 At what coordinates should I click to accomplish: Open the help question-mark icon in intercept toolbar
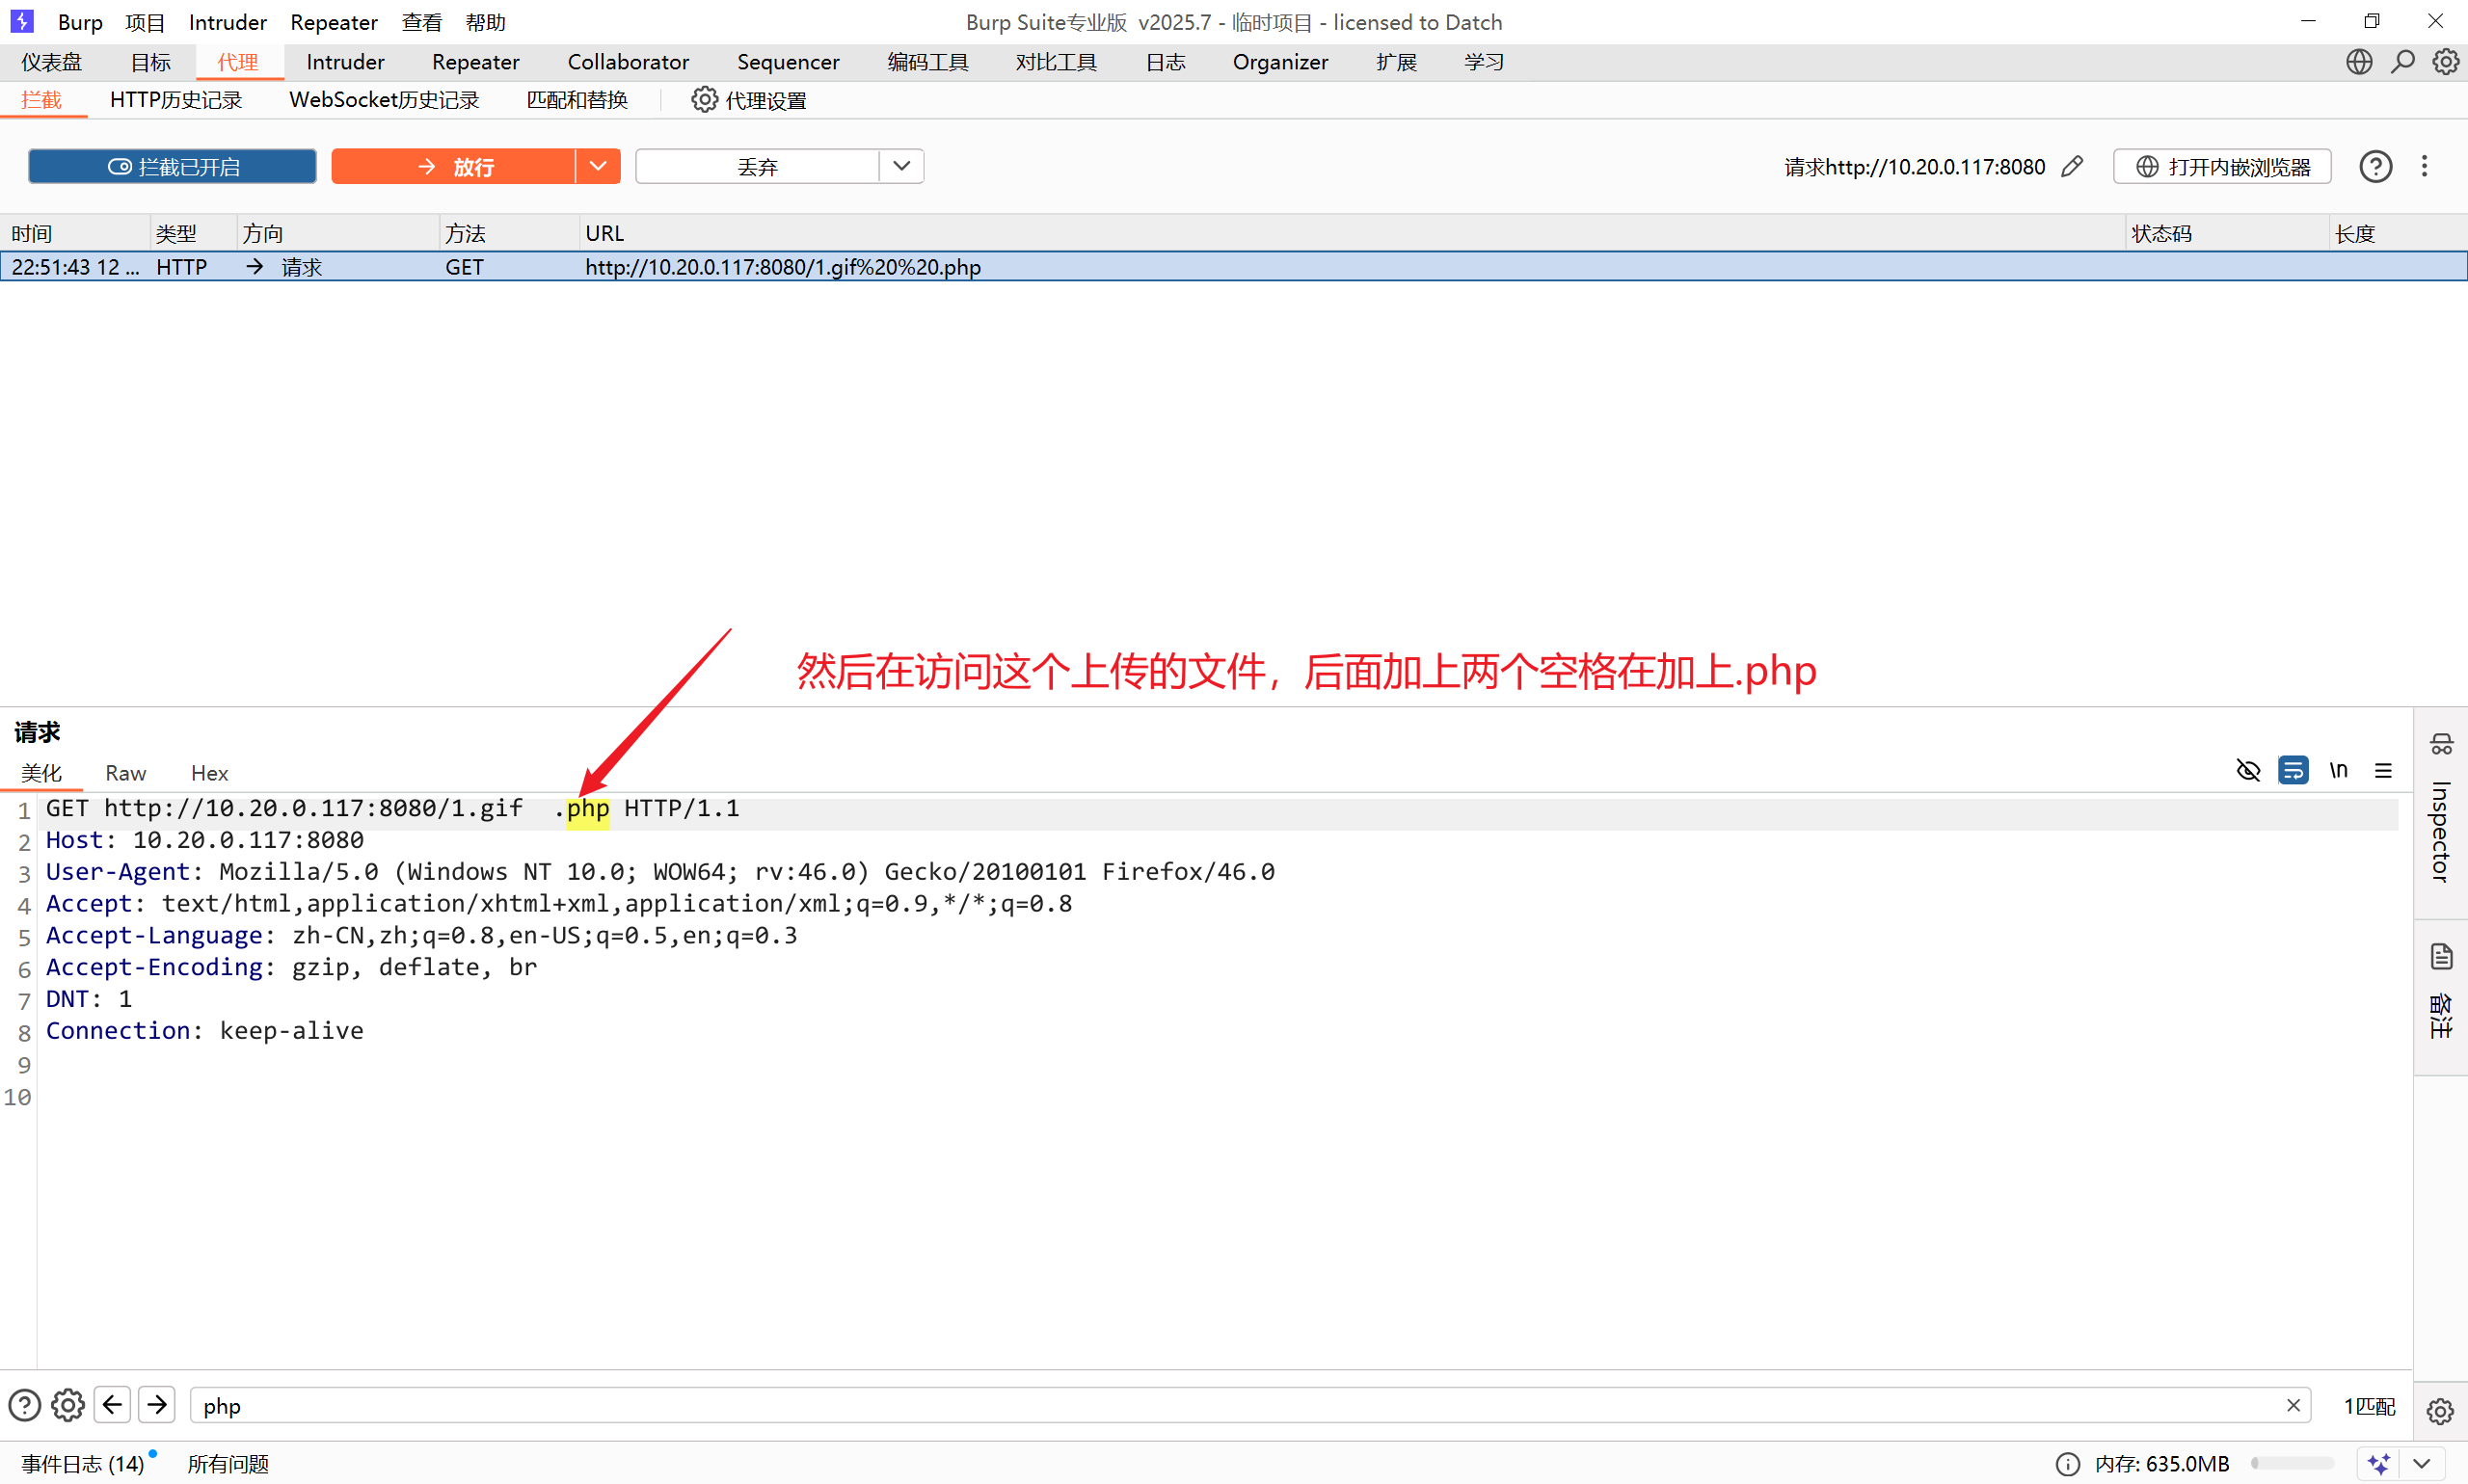coord(2374,166)
